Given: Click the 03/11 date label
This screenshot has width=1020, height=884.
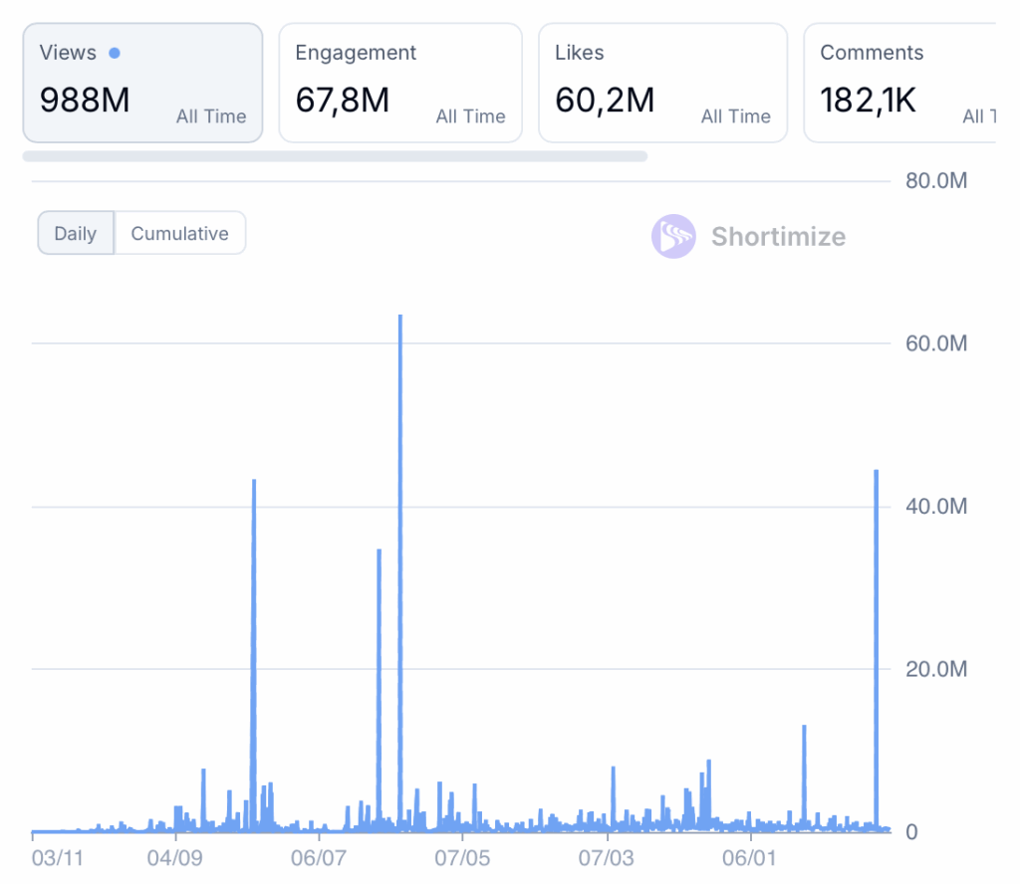Looking at the screenshot, I should (58, 857).
